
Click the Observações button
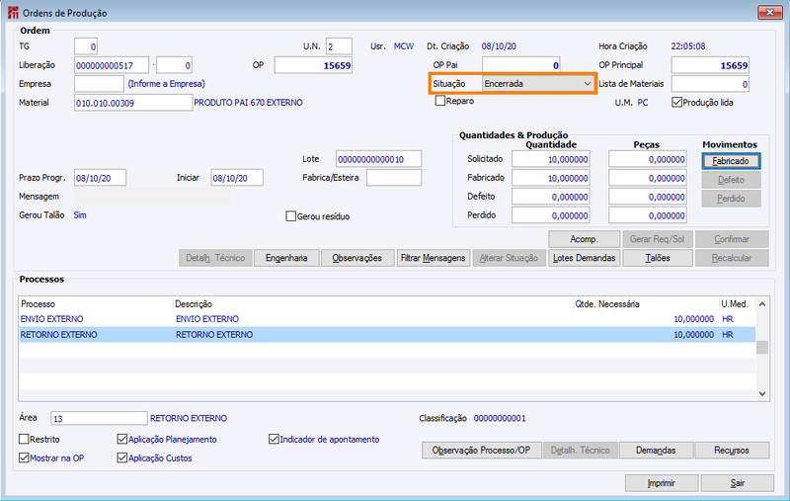(x=356, y=258)
